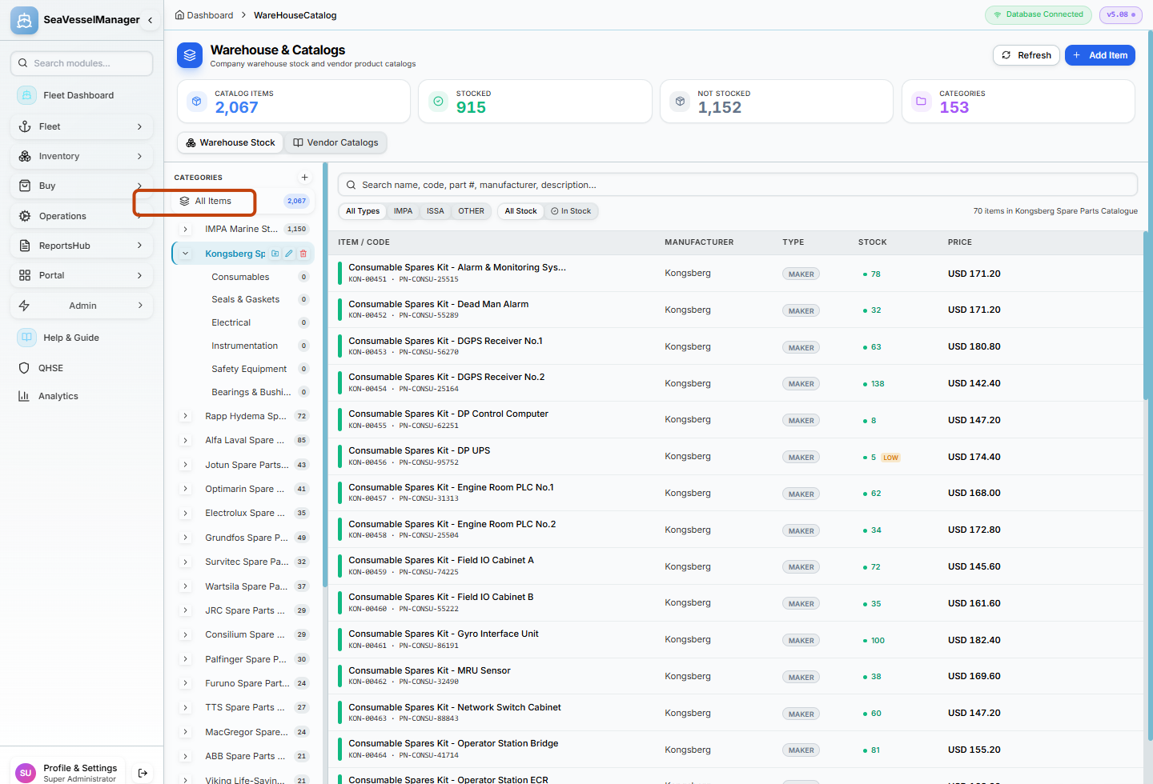Filter items by IMPA type

pyautogui.click(x=403, y=211)
